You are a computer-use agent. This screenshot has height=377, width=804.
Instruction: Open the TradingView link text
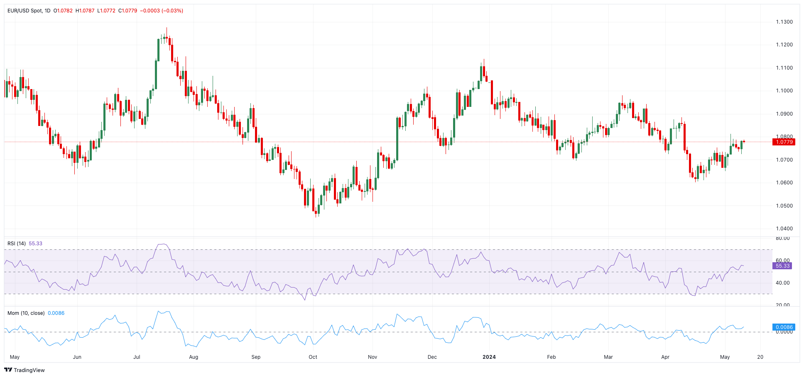[x=29, y=370]
